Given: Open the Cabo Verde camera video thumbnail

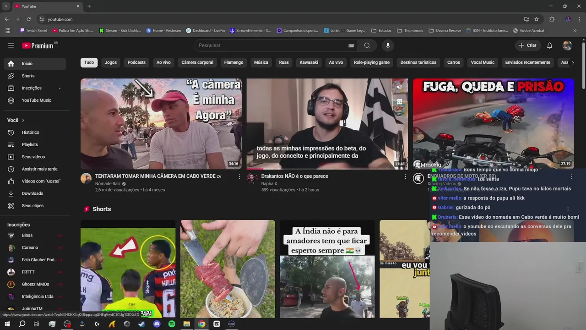Looking at the screenshot, I should (161, 124).
